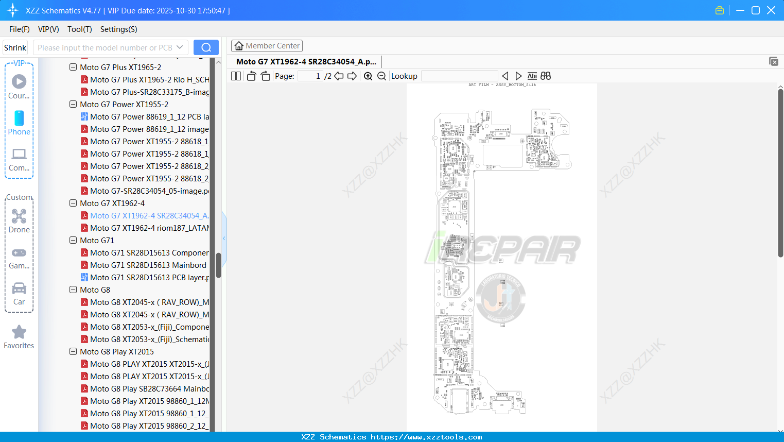Select the Computer category
The height and width of the screenshot is (442, 784).
19,160
